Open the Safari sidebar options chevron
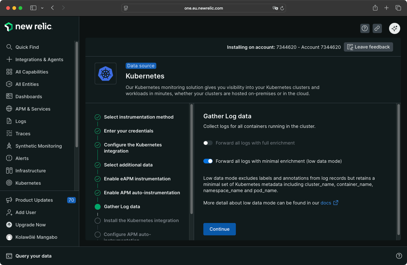The image size is (407, 265). click(42, 8)
